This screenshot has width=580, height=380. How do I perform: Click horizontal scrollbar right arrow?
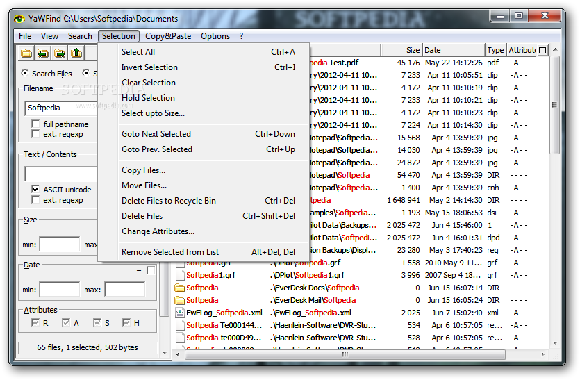click(543, 354)
